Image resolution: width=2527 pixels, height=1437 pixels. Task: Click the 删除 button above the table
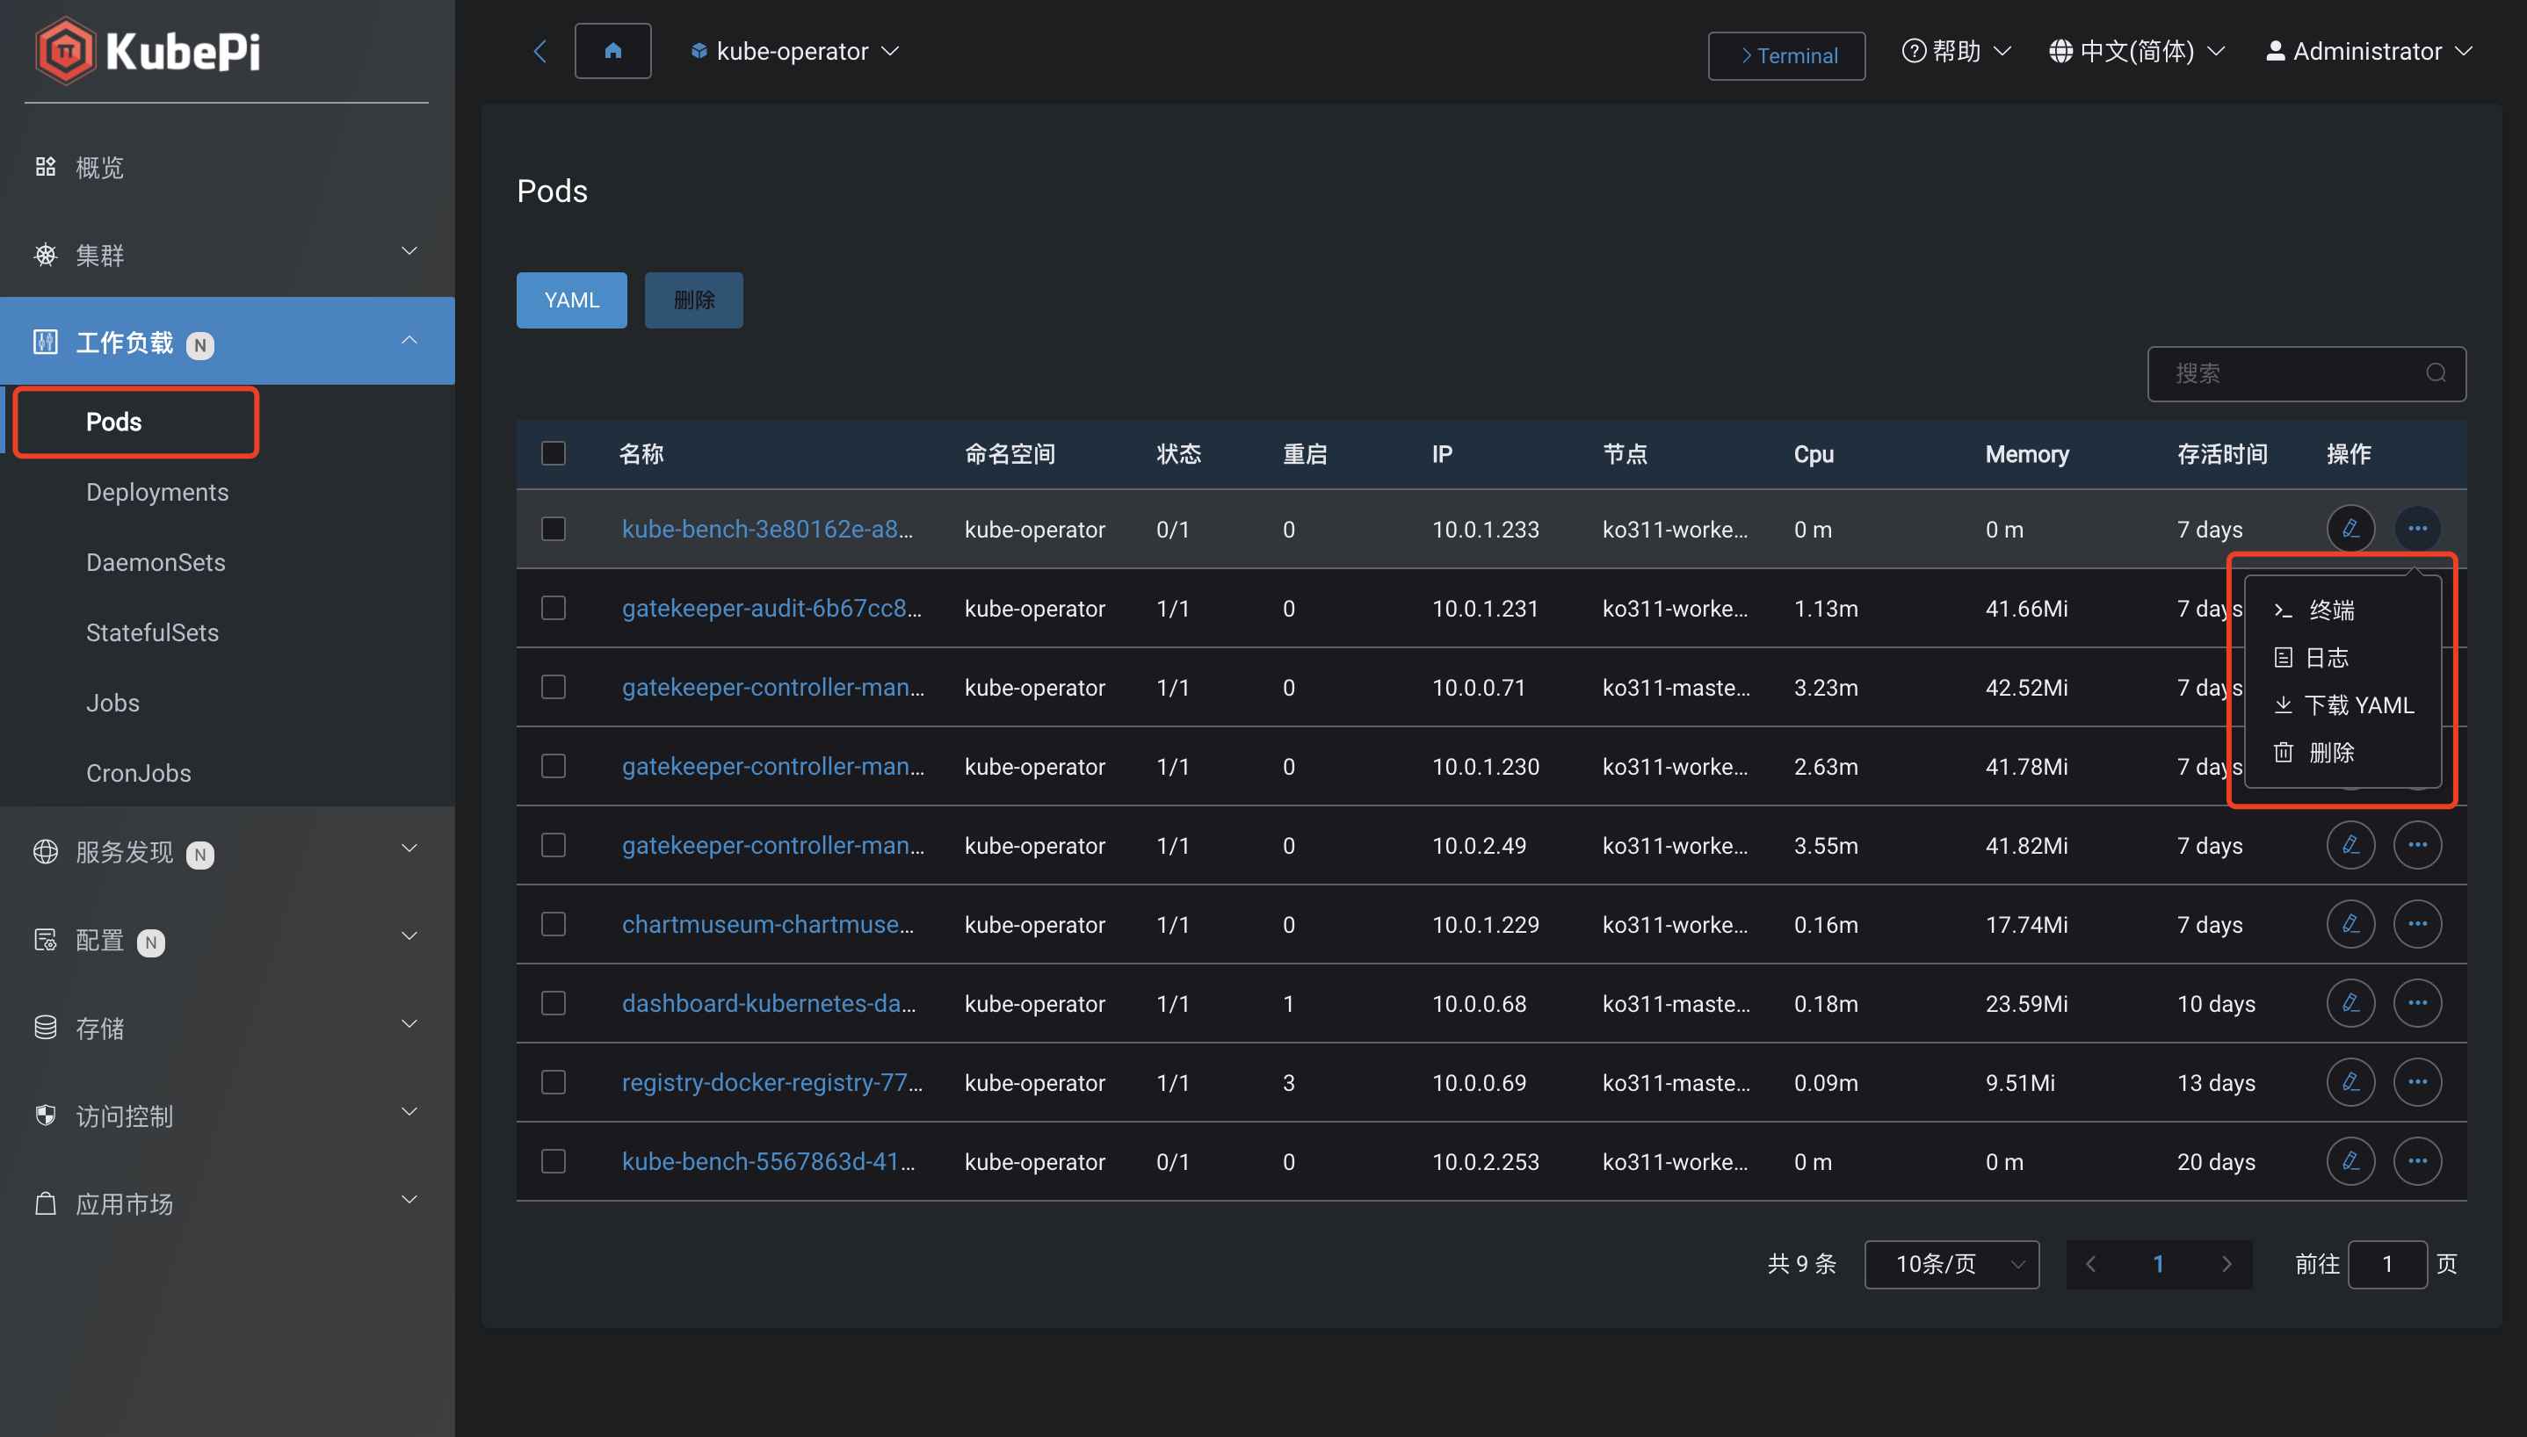click(x=694, y=300)
